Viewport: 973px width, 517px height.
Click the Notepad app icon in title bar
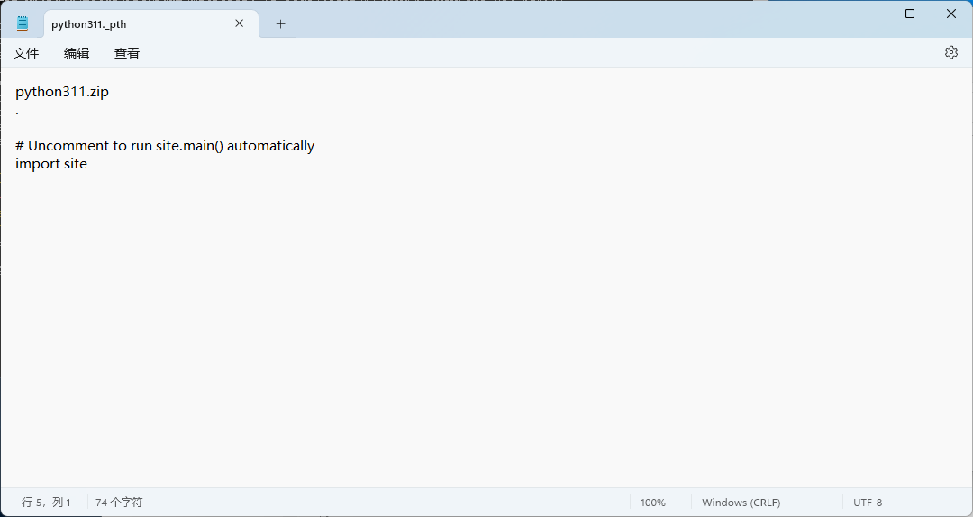(23, 24)
